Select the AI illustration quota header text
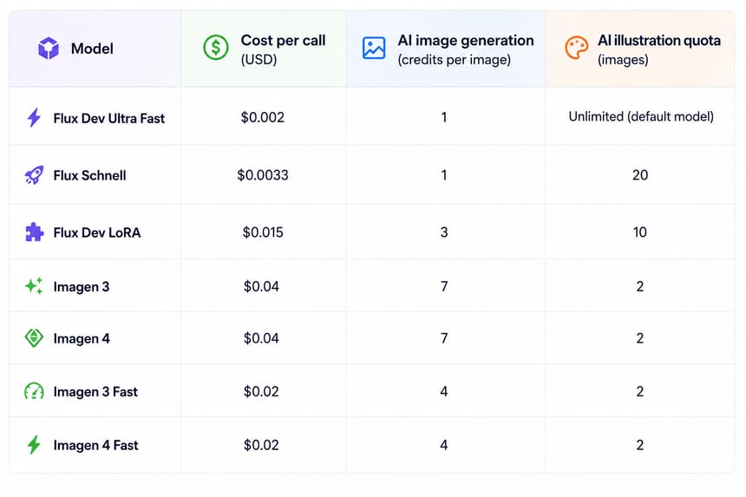Screen dimensions: 746x497 click(x=659, y=41)
